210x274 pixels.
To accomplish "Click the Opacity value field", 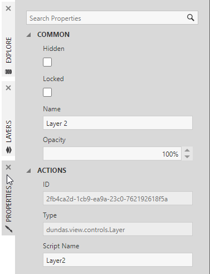I will tap(112, 154).
